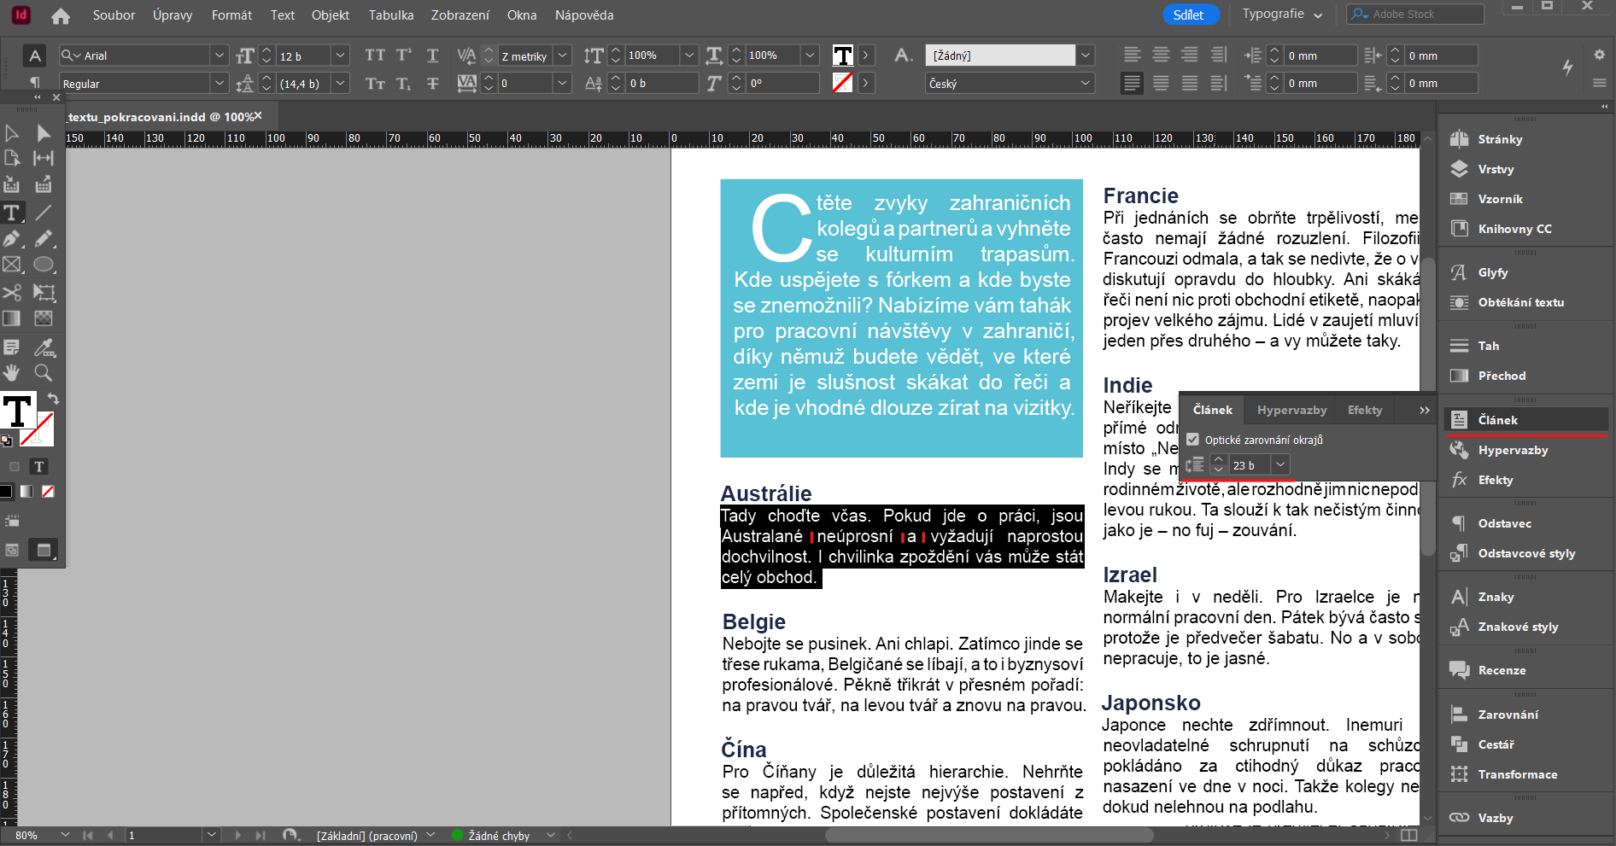Click the Sdílet button
The width and height of the screenshot is (1616, 846).
pos(1191,14)
